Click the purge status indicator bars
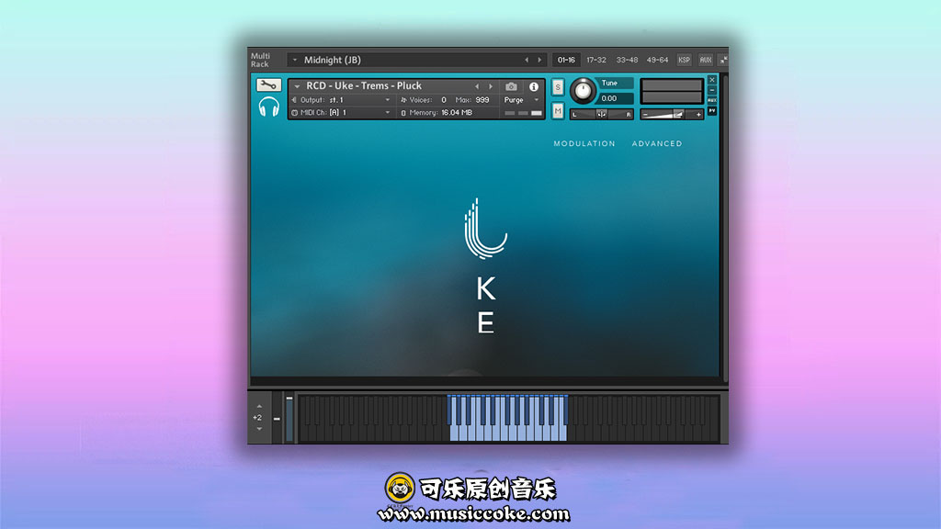Viewport: 941px width, 529px height. pyautogui.click(x=523, y=113)
